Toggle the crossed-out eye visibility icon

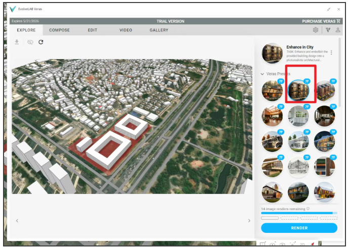click(x=30, y=42)
